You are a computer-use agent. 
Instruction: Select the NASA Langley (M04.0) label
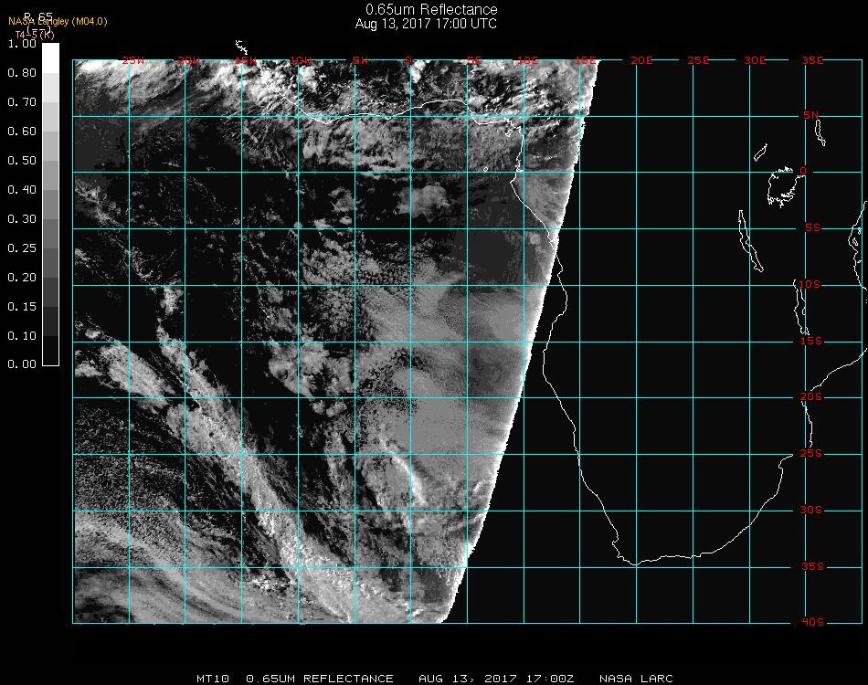click(58, 21)
